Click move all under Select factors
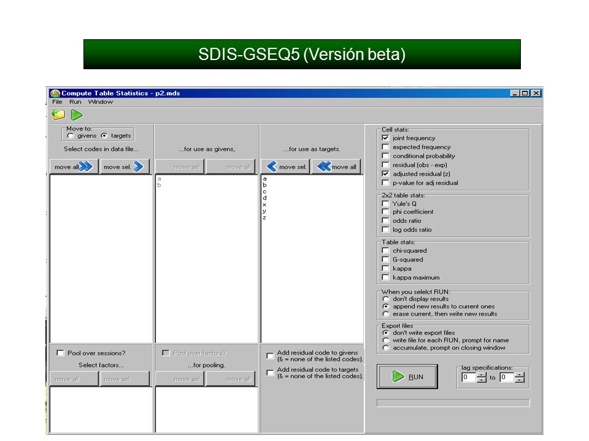Image resolution: width=589 pixels, height=441 pixels. coord(74,379)
